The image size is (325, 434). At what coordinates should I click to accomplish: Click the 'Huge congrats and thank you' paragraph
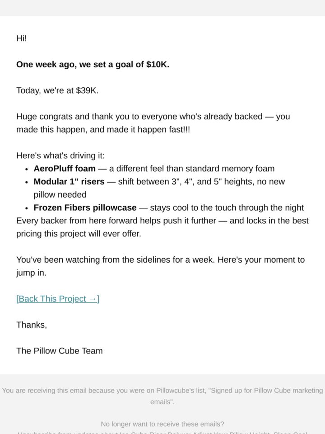click(x=153, y=123)
